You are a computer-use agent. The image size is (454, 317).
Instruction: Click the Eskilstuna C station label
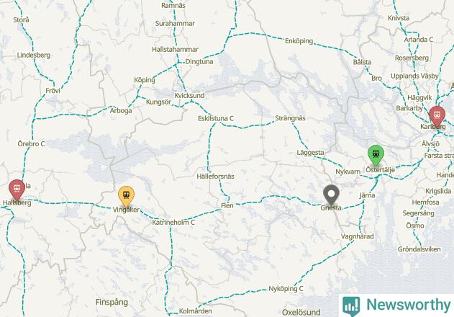click(216, 118)
